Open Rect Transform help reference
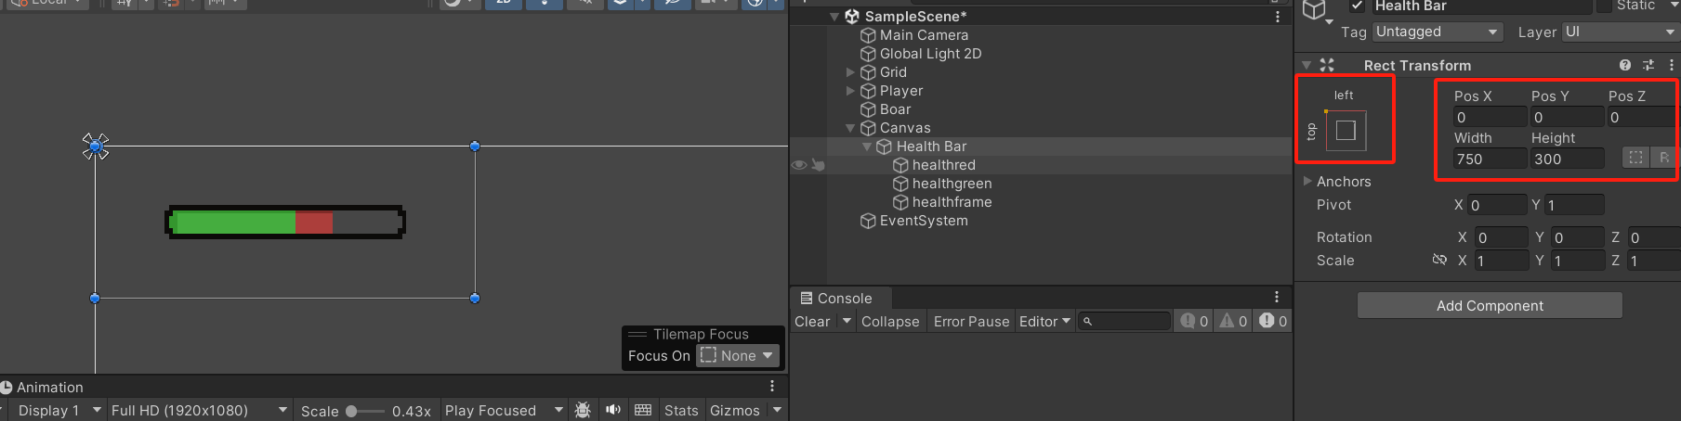Image resolution: width=1681 pixels, height=421 pixels. [1624, 65]
